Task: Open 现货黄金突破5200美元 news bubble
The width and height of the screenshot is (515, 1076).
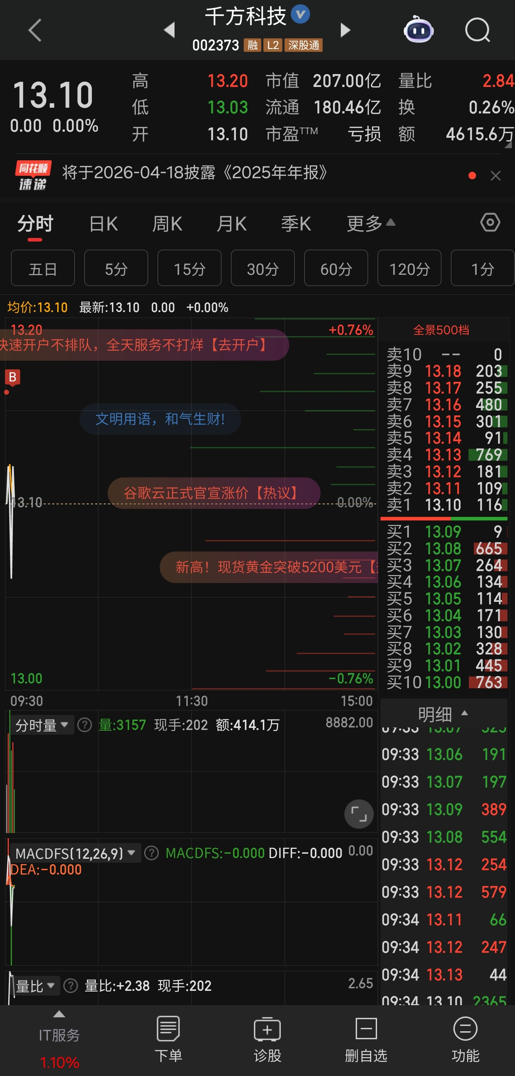Action: 269,567
